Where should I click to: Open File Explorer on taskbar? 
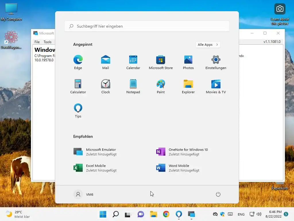[153, 214]
